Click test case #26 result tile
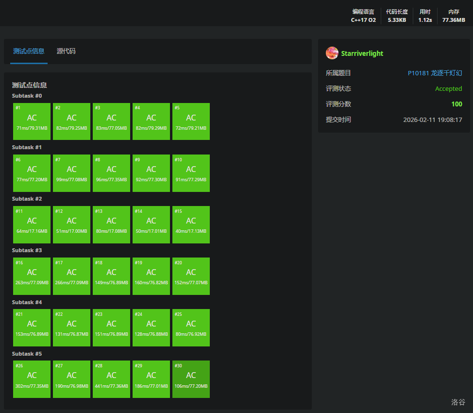 pyautogui.click(x=32, y=379)
